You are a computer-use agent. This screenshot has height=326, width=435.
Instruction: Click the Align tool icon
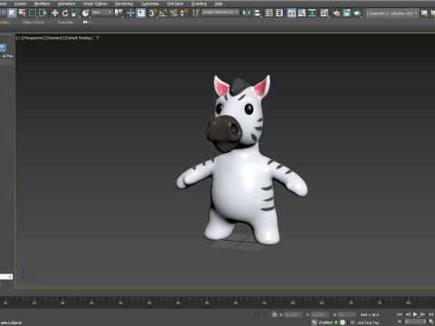257,13
